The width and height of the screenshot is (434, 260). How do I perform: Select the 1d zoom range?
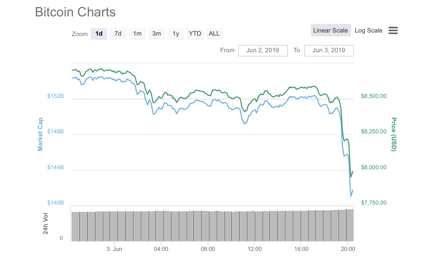99,34
